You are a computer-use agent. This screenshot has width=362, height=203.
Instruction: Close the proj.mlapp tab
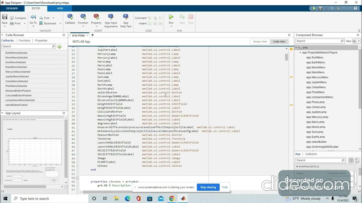[x=87, y=35]
